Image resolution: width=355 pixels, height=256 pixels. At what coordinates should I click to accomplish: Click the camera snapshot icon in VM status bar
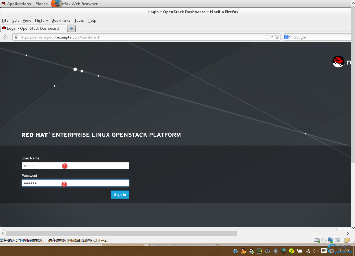(x=337, y=240)
